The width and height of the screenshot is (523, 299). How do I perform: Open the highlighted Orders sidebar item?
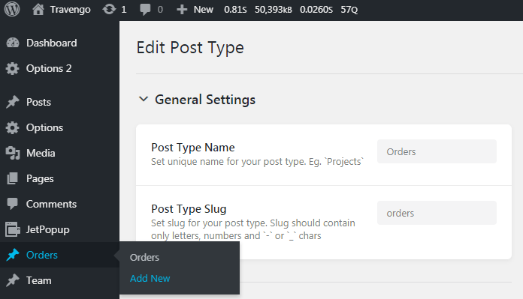point(59,255)
